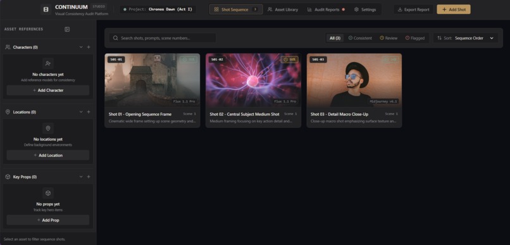
Task: Collapse the Locations section chevron
Action: 81,112
